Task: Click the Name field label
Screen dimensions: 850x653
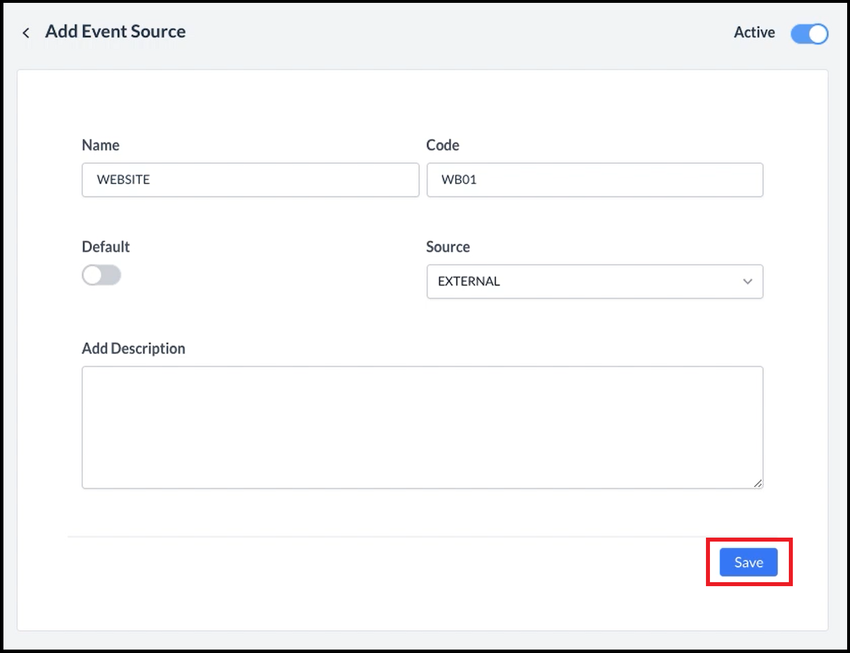Action: click(101, 145)
